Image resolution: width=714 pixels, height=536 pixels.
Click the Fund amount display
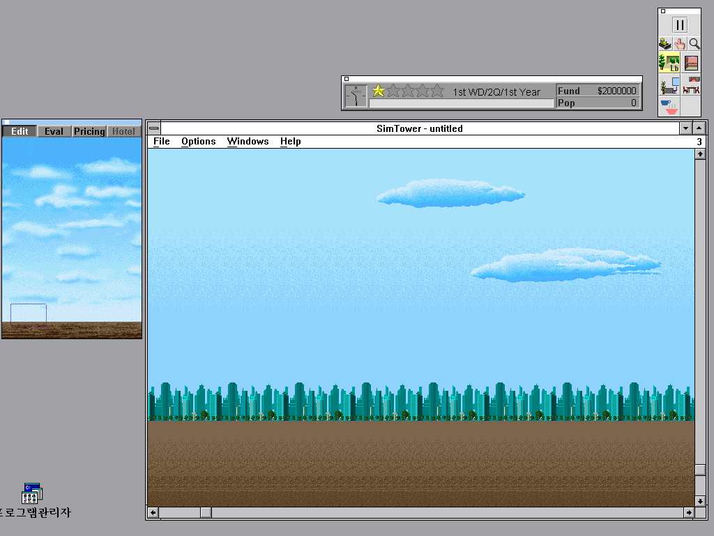[x=598, y=91]
